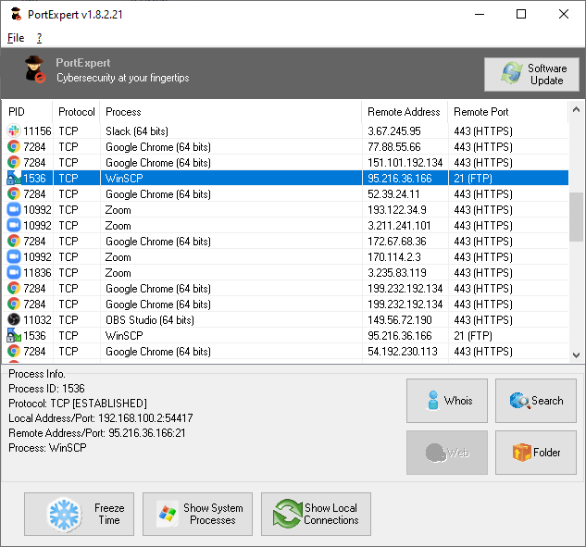Viewport: 586px width, 547px height.
Task: Click remote address 149.56.72.190
Action: [400, 320]
